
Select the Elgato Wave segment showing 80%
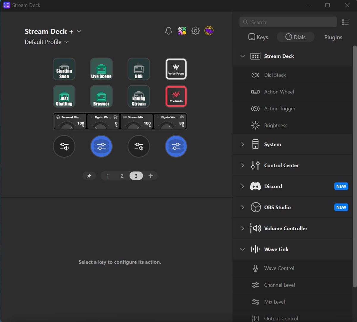point(170,121)
